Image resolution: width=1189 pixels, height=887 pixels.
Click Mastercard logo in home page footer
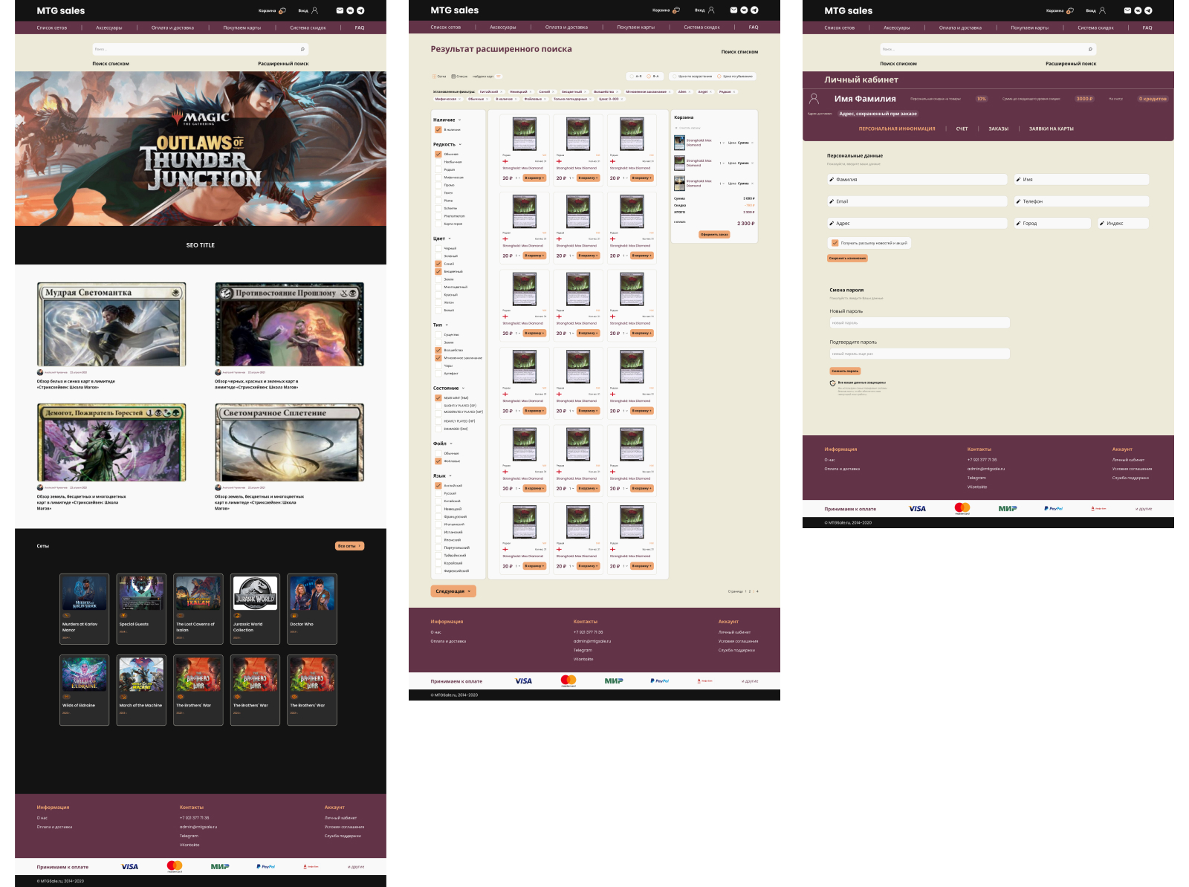click(175, 866)
